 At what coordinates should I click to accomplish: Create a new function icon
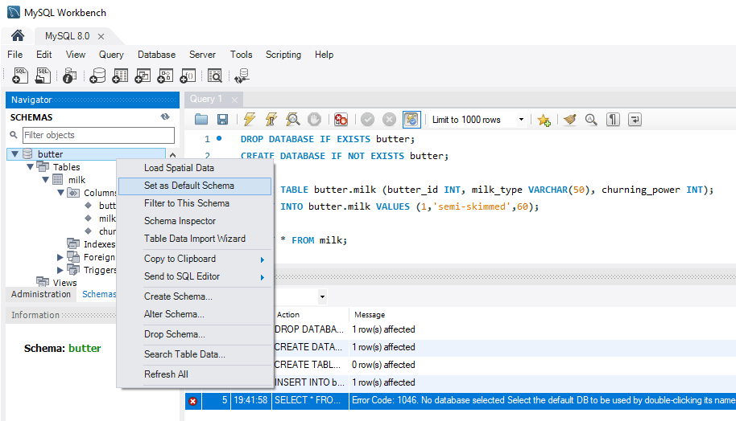188,76
